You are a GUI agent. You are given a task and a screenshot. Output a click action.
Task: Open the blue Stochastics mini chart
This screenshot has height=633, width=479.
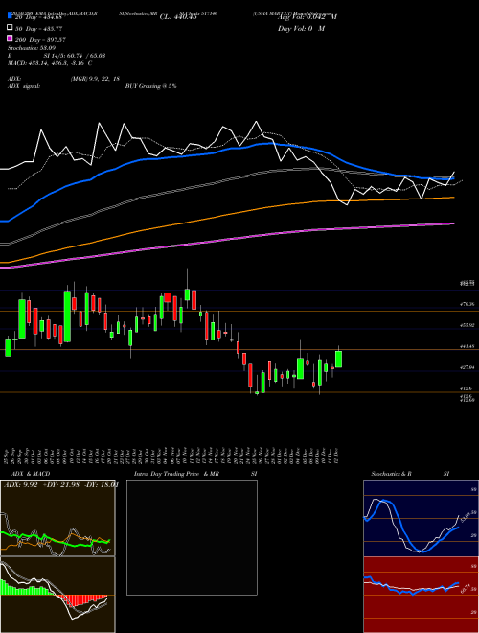(421, 518)
